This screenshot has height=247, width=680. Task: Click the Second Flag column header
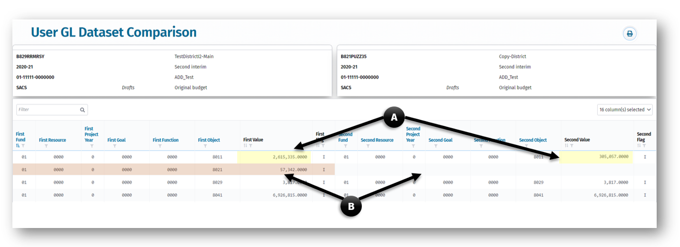[644, 137]
